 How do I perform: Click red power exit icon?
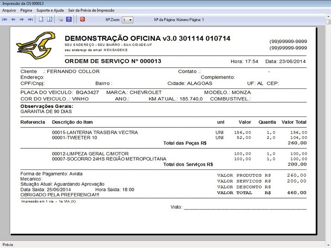[82, 19]
